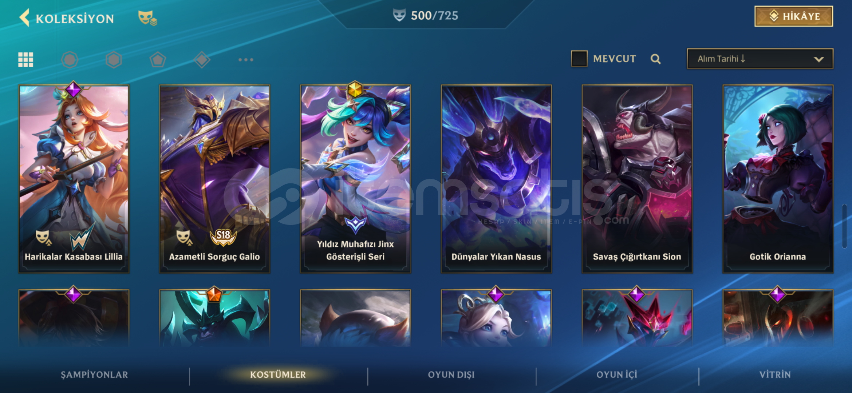Switch to the Oyun Dışı tab
The image size is (852, 393).
[451, 375]
